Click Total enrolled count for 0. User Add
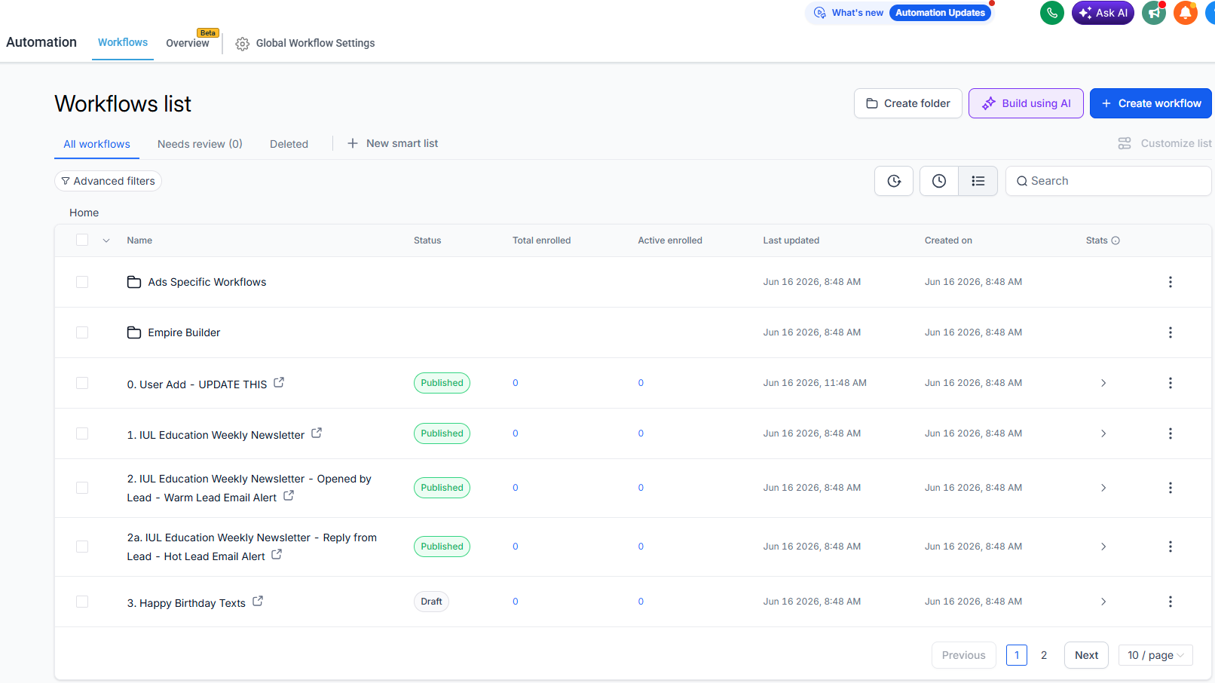Viewport: 1215px width, 683px height. click(x=516, y=383)
